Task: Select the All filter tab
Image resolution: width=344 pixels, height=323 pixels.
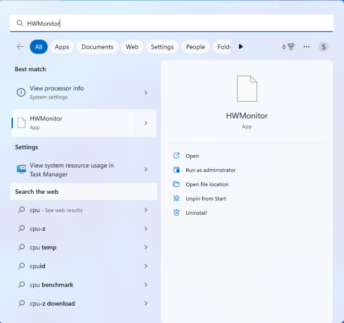Action: [39, 47]
